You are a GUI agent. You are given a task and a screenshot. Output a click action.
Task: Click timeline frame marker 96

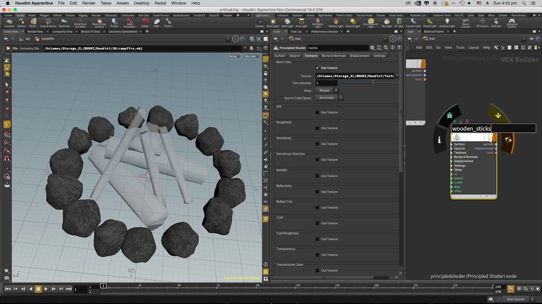(257, 286)
